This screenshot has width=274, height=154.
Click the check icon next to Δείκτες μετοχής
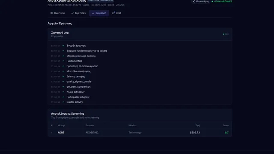[63, 77]
